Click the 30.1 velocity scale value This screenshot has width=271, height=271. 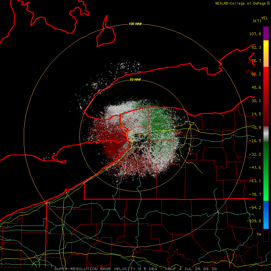pyautogui.click(x=256, y=101)
